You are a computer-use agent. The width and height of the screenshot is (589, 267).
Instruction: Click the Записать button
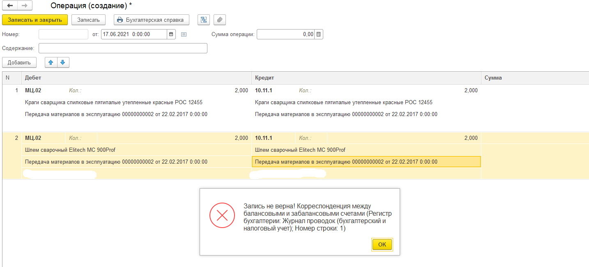click(x=88, y=20)
